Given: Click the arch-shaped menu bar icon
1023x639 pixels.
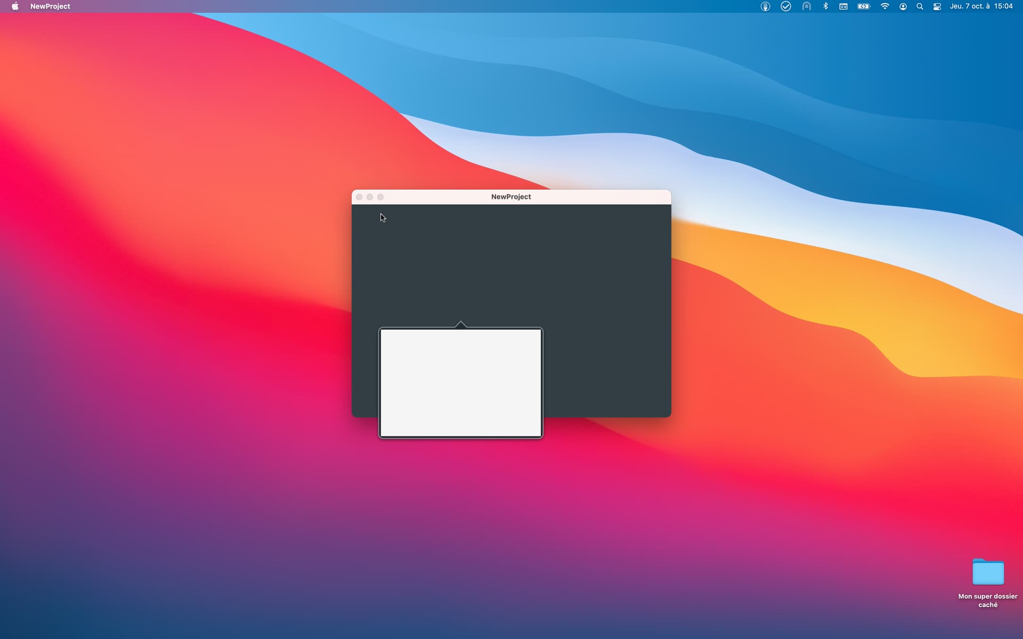Looking at the screenshot, I should pos(807,6).
